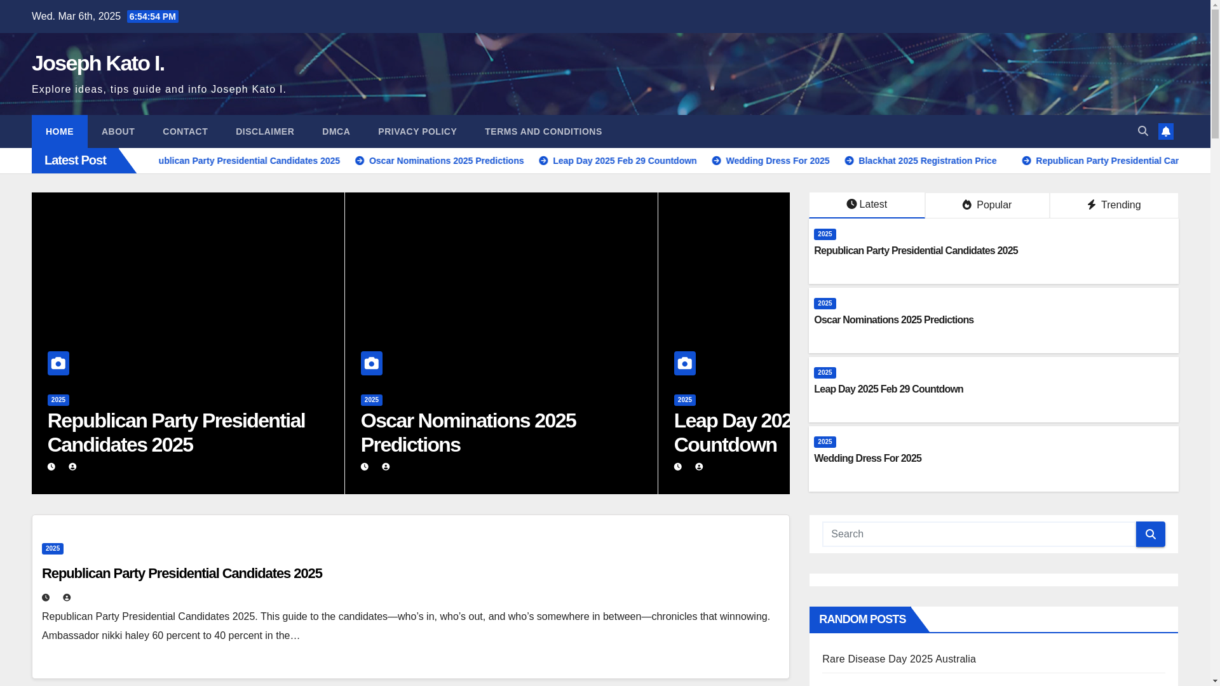Submit sidebar search with magnifier button
Viewport: 1220px width, 686px height.
(1150, 534)
